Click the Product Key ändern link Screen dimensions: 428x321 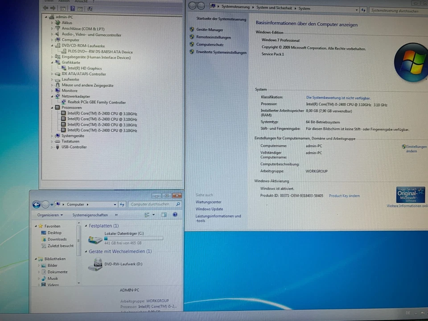pos(344,196)
